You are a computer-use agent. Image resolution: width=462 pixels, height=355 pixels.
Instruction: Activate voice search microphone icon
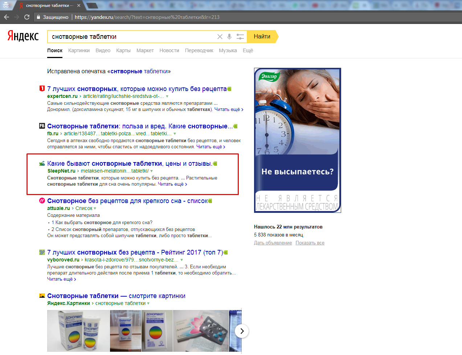[229, 37]
